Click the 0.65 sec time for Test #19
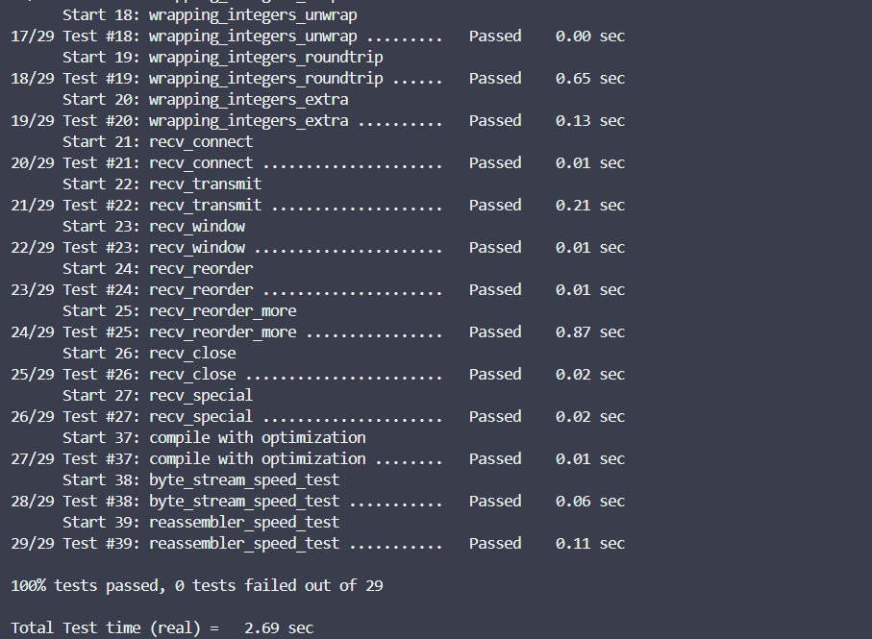 (x=590, y=79)
